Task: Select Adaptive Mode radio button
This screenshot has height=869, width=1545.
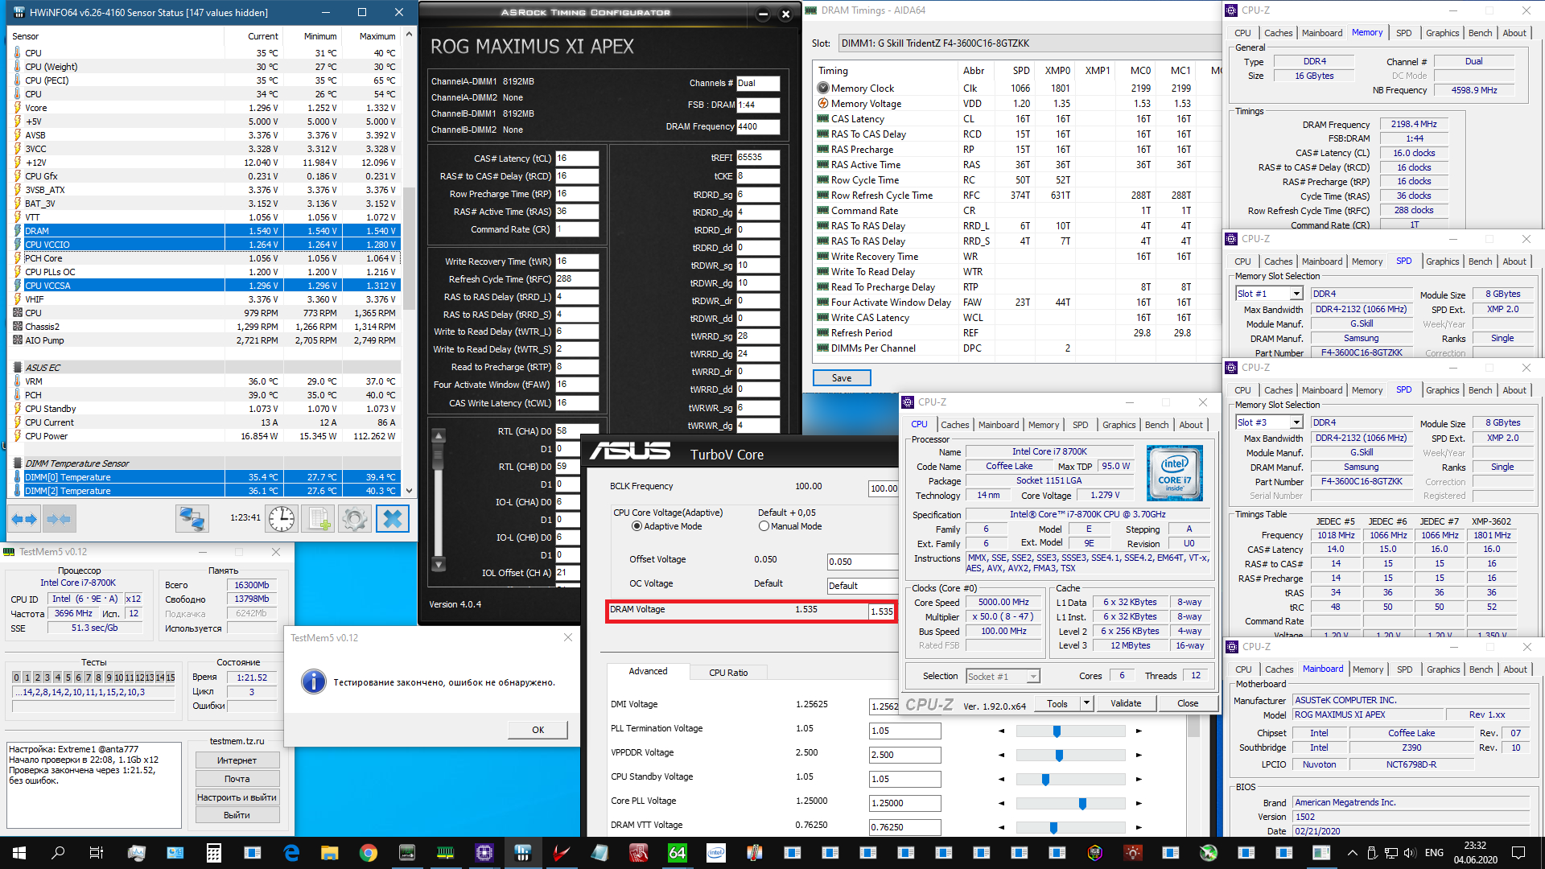Action: coord(637,526)
